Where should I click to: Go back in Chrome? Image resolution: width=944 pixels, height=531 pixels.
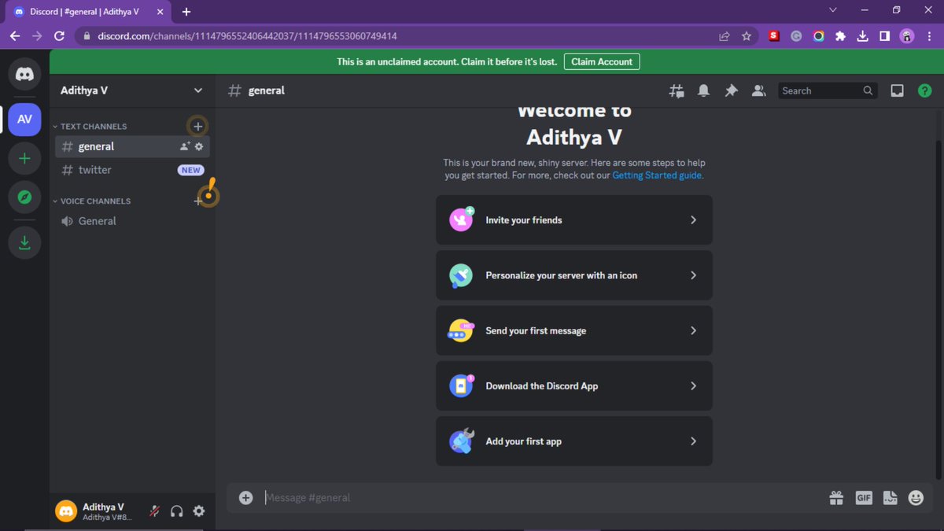coord(14,36)
